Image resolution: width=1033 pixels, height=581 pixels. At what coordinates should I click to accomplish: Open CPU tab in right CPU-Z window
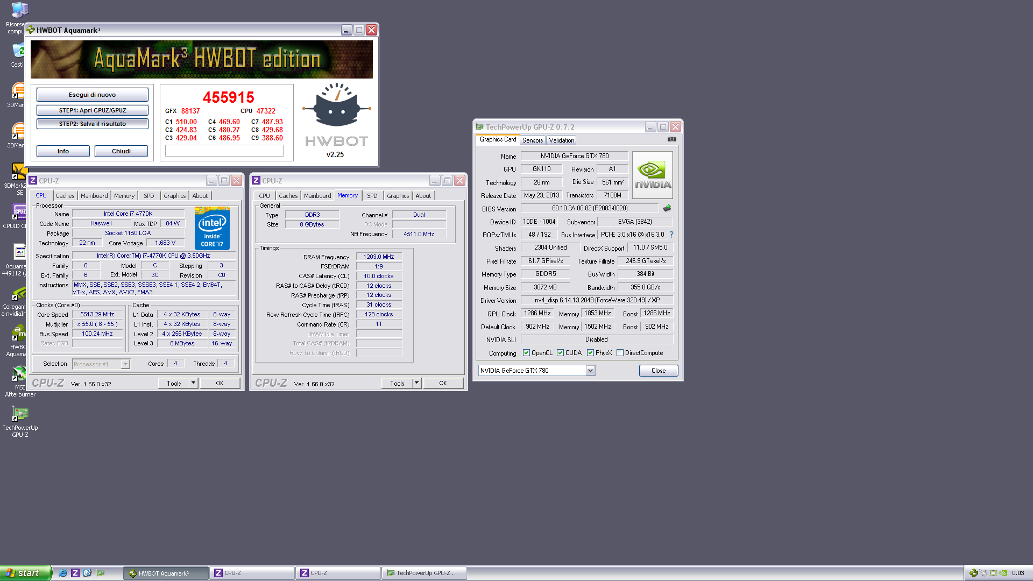[265, 196]
